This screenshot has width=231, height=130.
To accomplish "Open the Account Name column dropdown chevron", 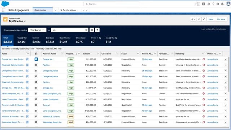I will pyautogui.click(x=62, y=54).
